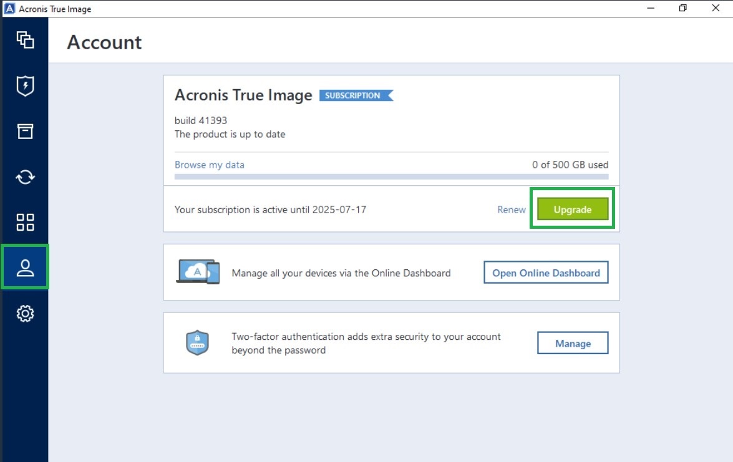Screen dimensions: 733x462
Task: Open the Account tab in sidebar
Action: [25, 267]
